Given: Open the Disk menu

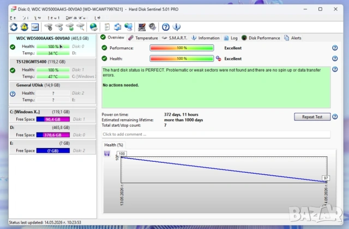Looking at the screenshot, I should [x=26, y=18].
